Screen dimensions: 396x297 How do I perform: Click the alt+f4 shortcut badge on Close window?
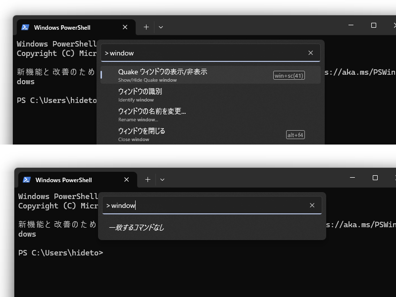click(x=296, y=134)
